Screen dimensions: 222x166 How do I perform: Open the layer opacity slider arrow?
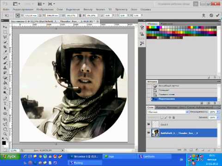point(218,112)
